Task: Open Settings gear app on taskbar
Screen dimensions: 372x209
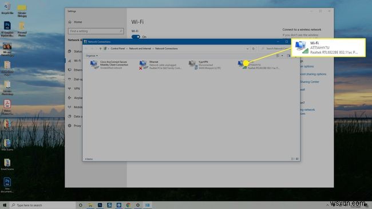Action: click(138, 205)
